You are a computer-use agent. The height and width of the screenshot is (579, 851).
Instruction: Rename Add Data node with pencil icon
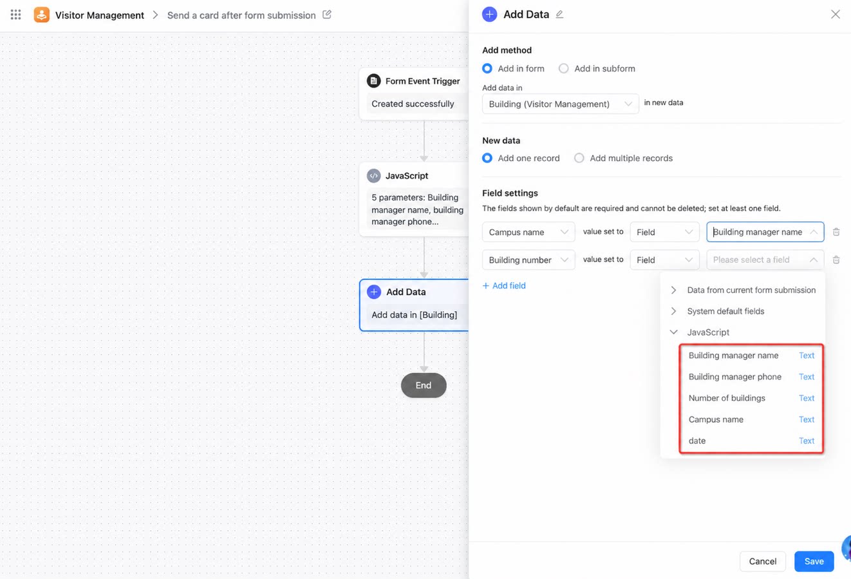[559, 14]
